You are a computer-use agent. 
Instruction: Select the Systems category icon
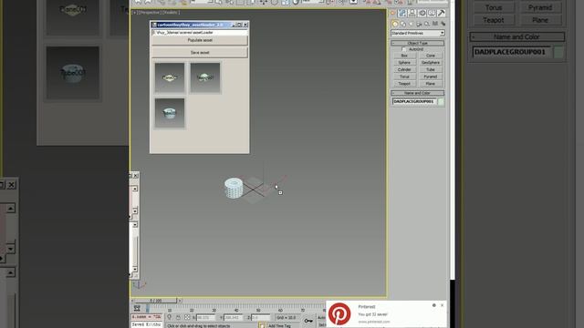[443, 24]
